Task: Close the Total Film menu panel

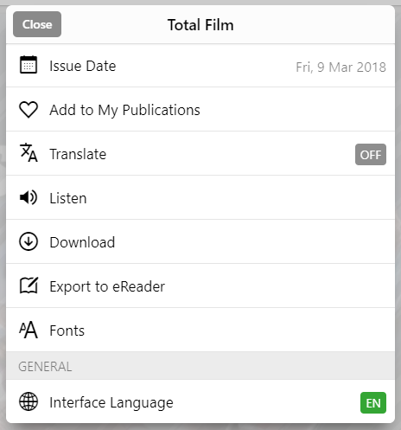Action: tap(37, 24)
